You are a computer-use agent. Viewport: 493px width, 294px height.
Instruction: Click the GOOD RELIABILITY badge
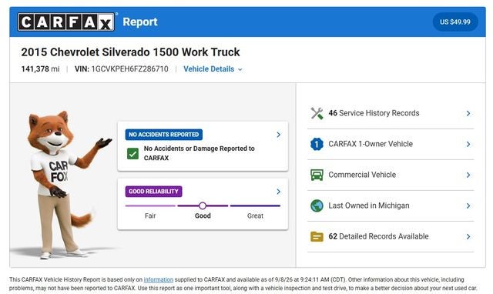(x=153, y=192)
